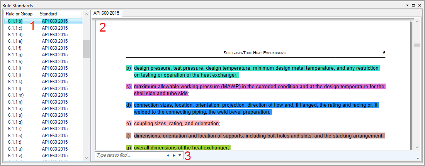Click the 'Type text to find' search box

coord(129,156)
